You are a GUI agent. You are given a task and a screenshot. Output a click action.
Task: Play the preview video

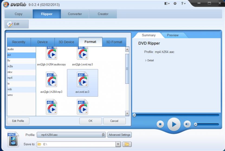click(174, 124)
